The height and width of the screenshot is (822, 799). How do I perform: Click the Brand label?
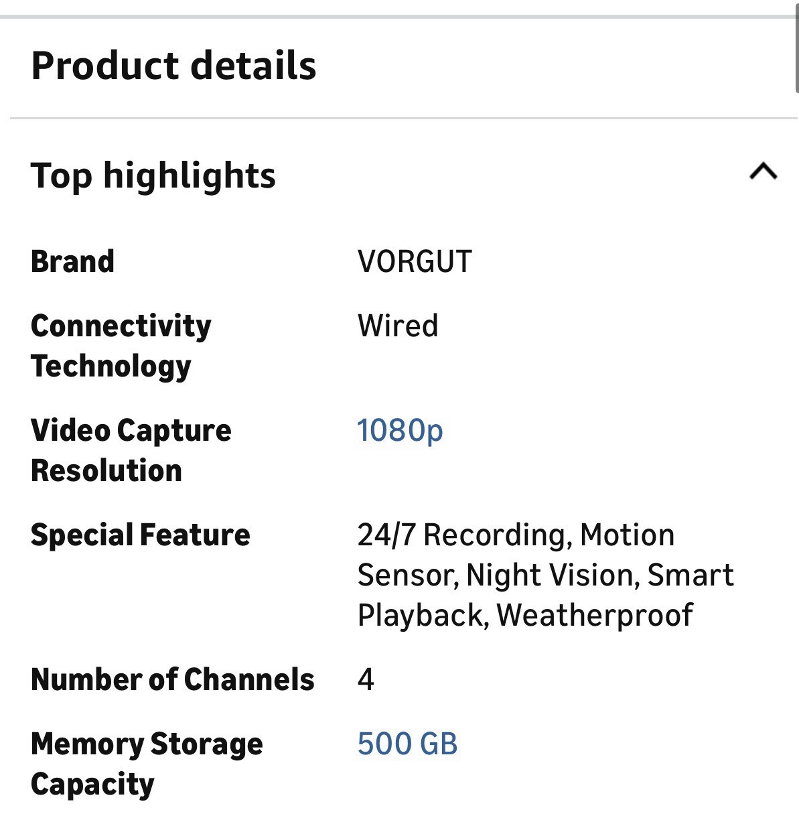point(72,261)
